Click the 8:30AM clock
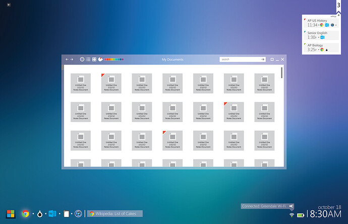The width and height of the screenshot is (348, 224). tap(326, 214)
